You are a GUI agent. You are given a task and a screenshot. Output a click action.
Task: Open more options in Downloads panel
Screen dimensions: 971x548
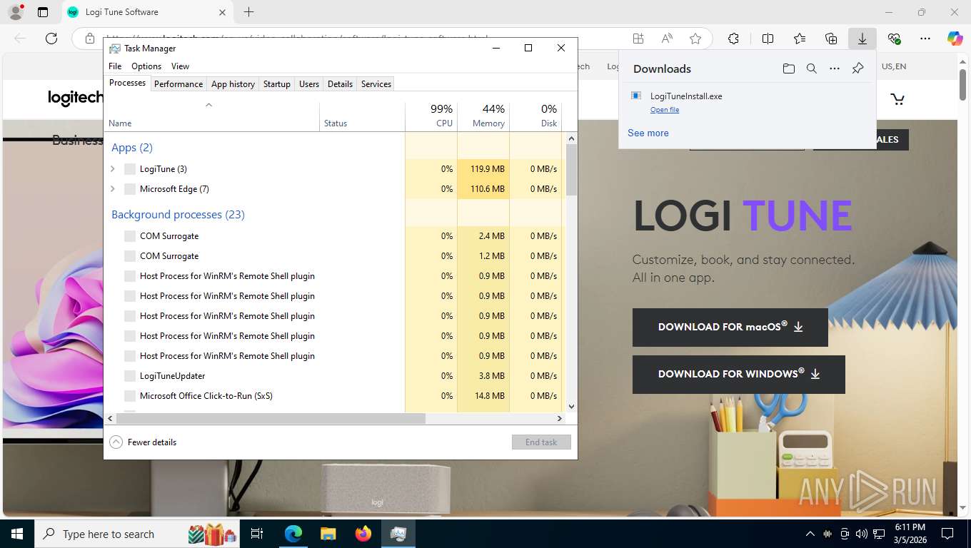(835, 68)
